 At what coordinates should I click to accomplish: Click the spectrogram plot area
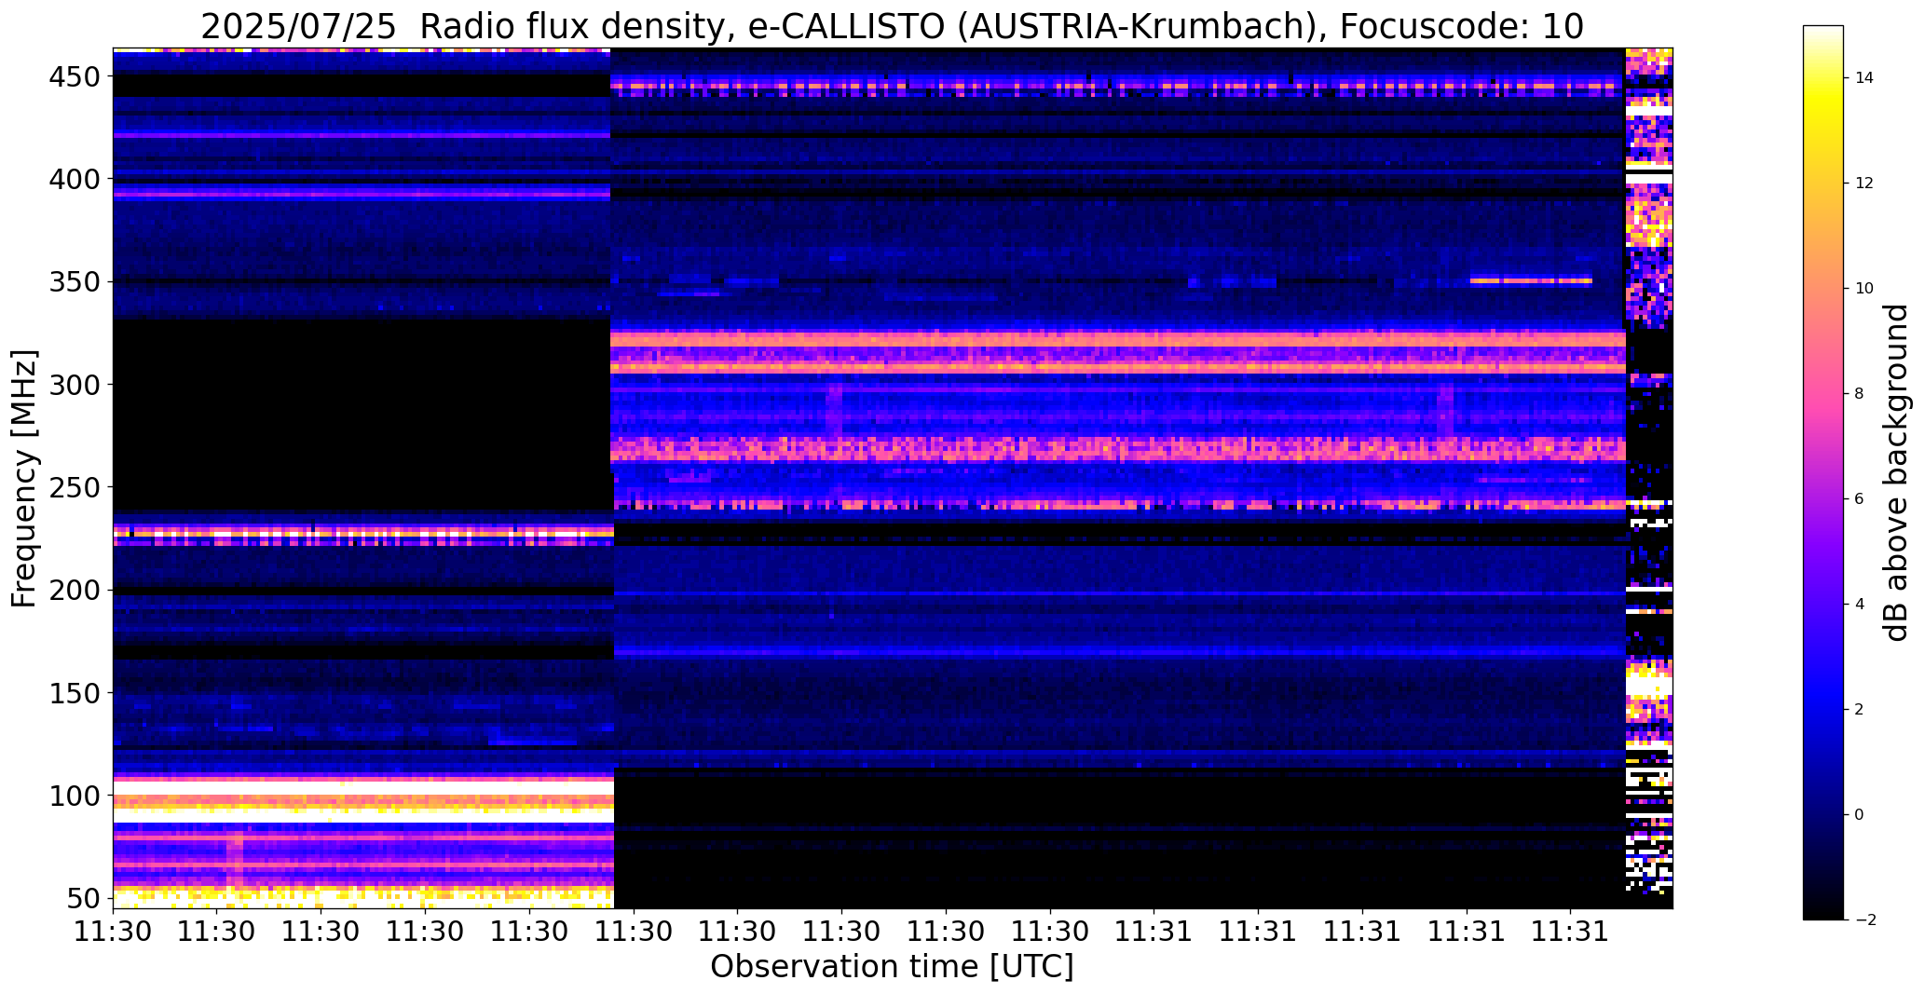pos(893,478)
